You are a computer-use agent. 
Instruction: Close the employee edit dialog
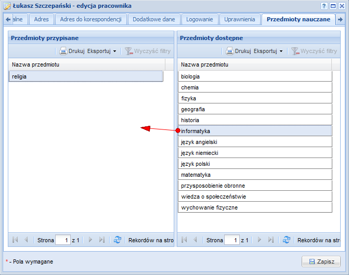click(x=342, y=6)
